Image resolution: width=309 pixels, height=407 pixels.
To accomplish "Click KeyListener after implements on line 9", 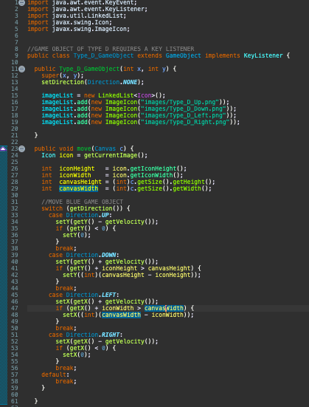I will tap(263, 56).
